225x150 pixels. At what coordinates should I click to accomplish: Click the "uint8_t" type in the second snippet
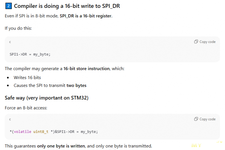41,131
